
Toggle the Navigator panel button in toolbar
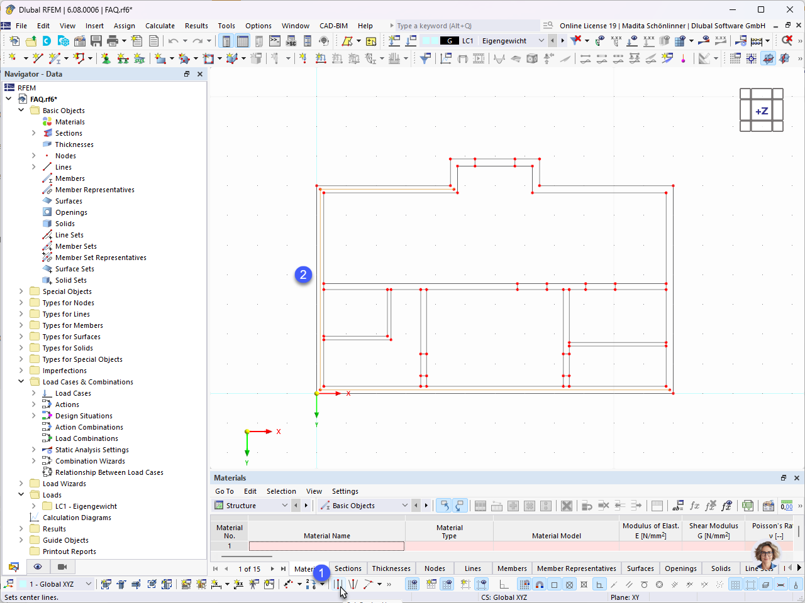coord(226,41)
